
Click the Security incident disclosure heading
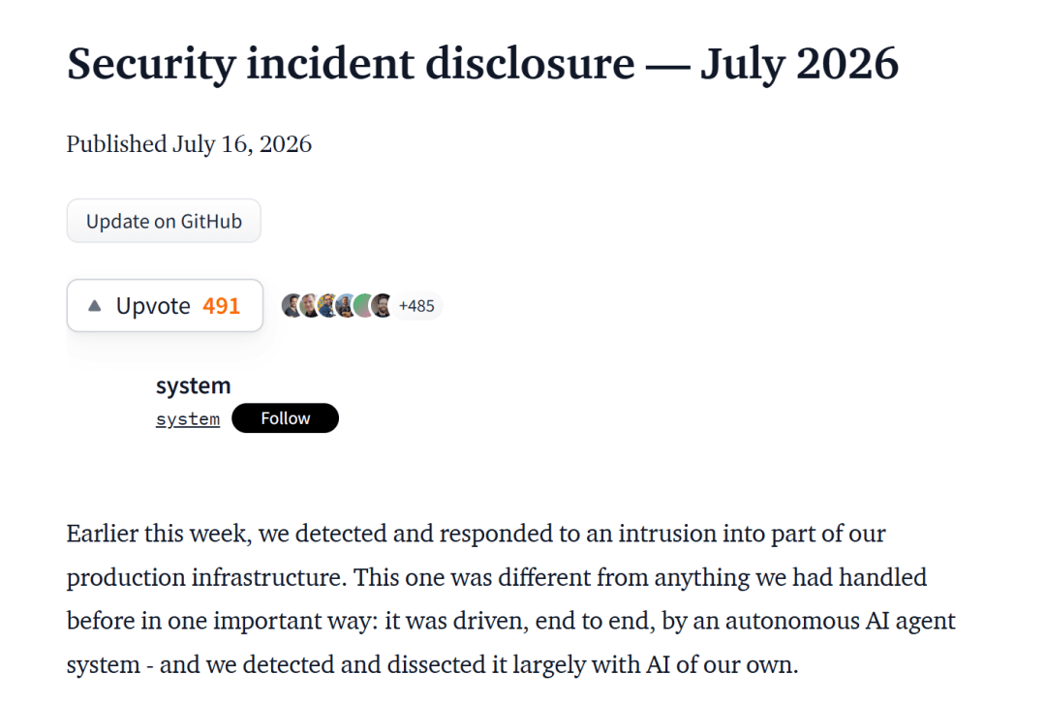pyautogui.click(x=483, y=64)
